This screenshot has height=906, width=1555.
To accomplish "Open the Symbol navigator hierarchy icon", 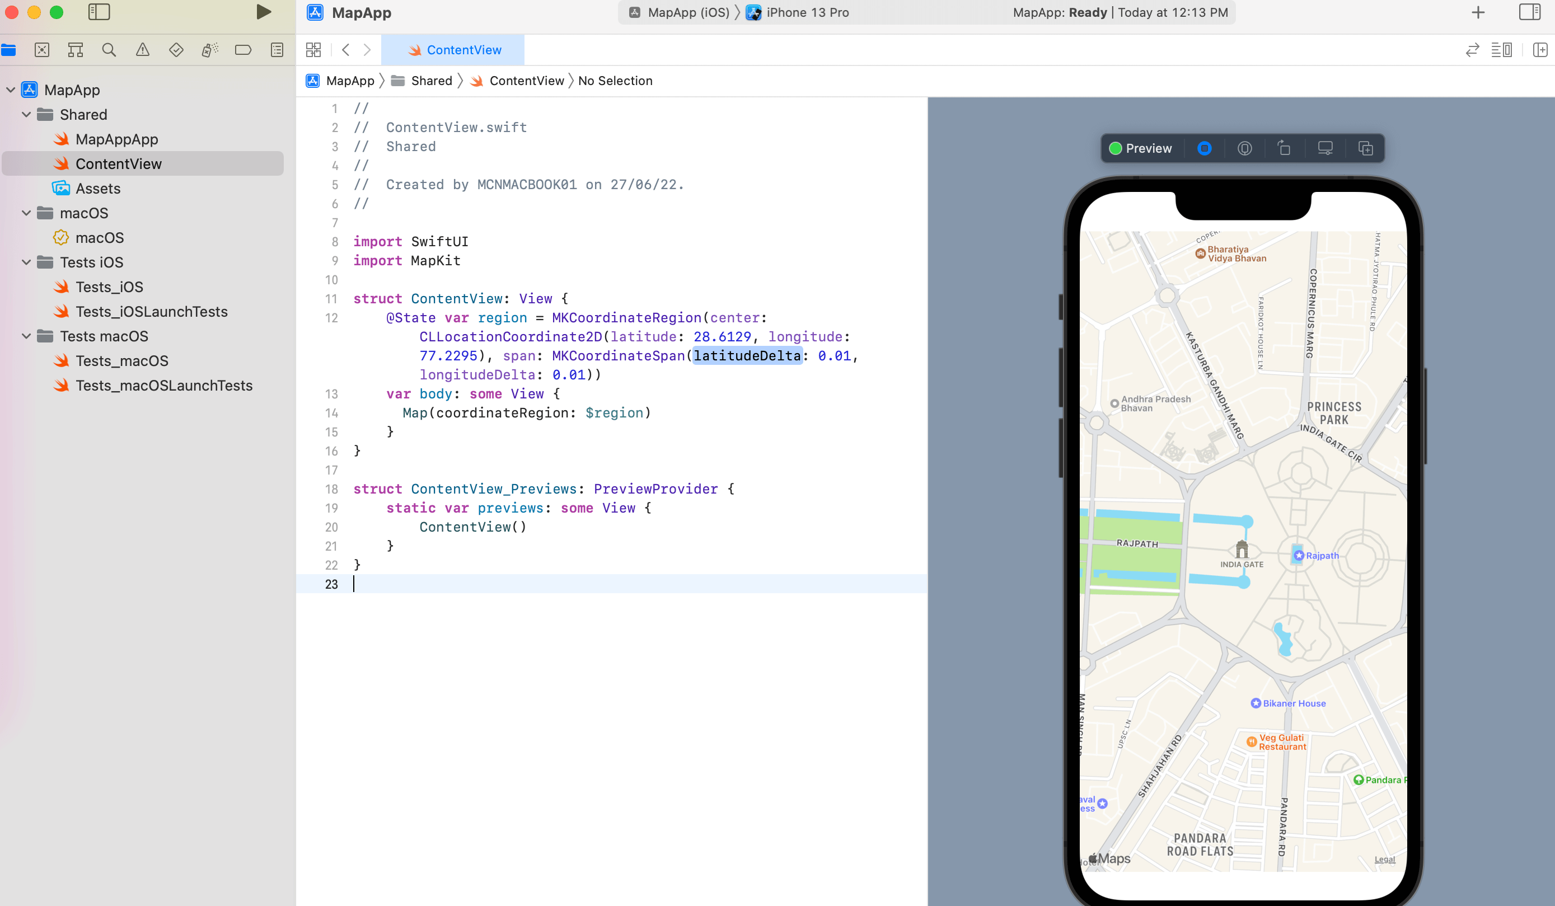I will click(75, 50).
